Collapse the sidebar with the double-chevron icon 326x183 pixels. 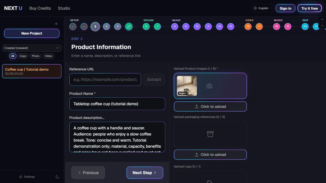click(x=56, y=24)
